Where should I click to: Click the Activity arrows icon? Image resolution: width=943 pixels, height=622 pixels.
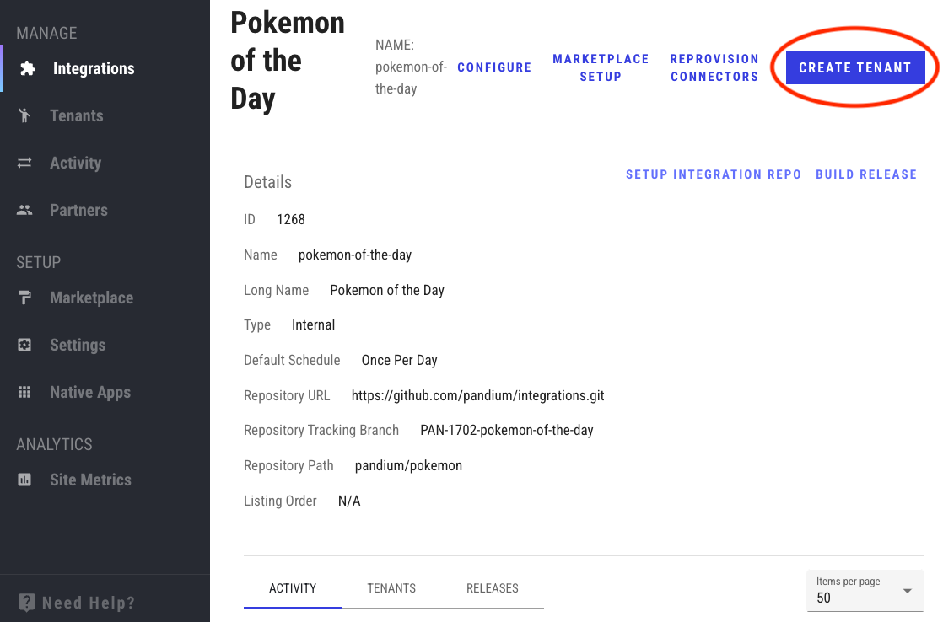pyautogui.click(x=24, y=164)
